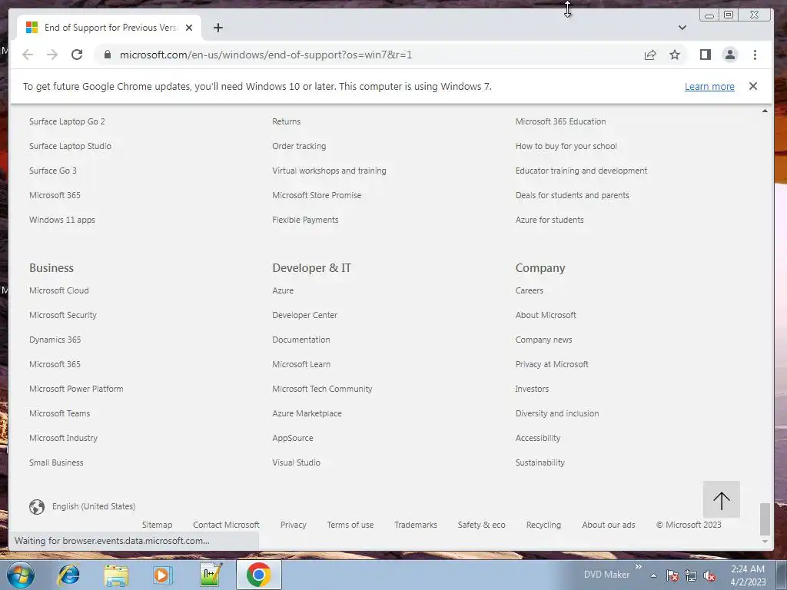This screenshot has width=787, height=590.
Task: Open a new tab with the plus button
Action: pyautogui.click(x=218, y=28)
